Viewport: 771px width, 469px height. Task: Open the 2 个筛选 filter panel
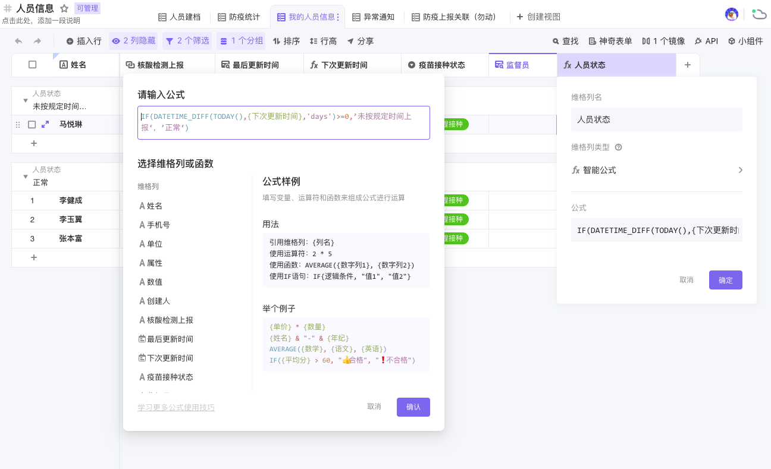click(187, 41)
